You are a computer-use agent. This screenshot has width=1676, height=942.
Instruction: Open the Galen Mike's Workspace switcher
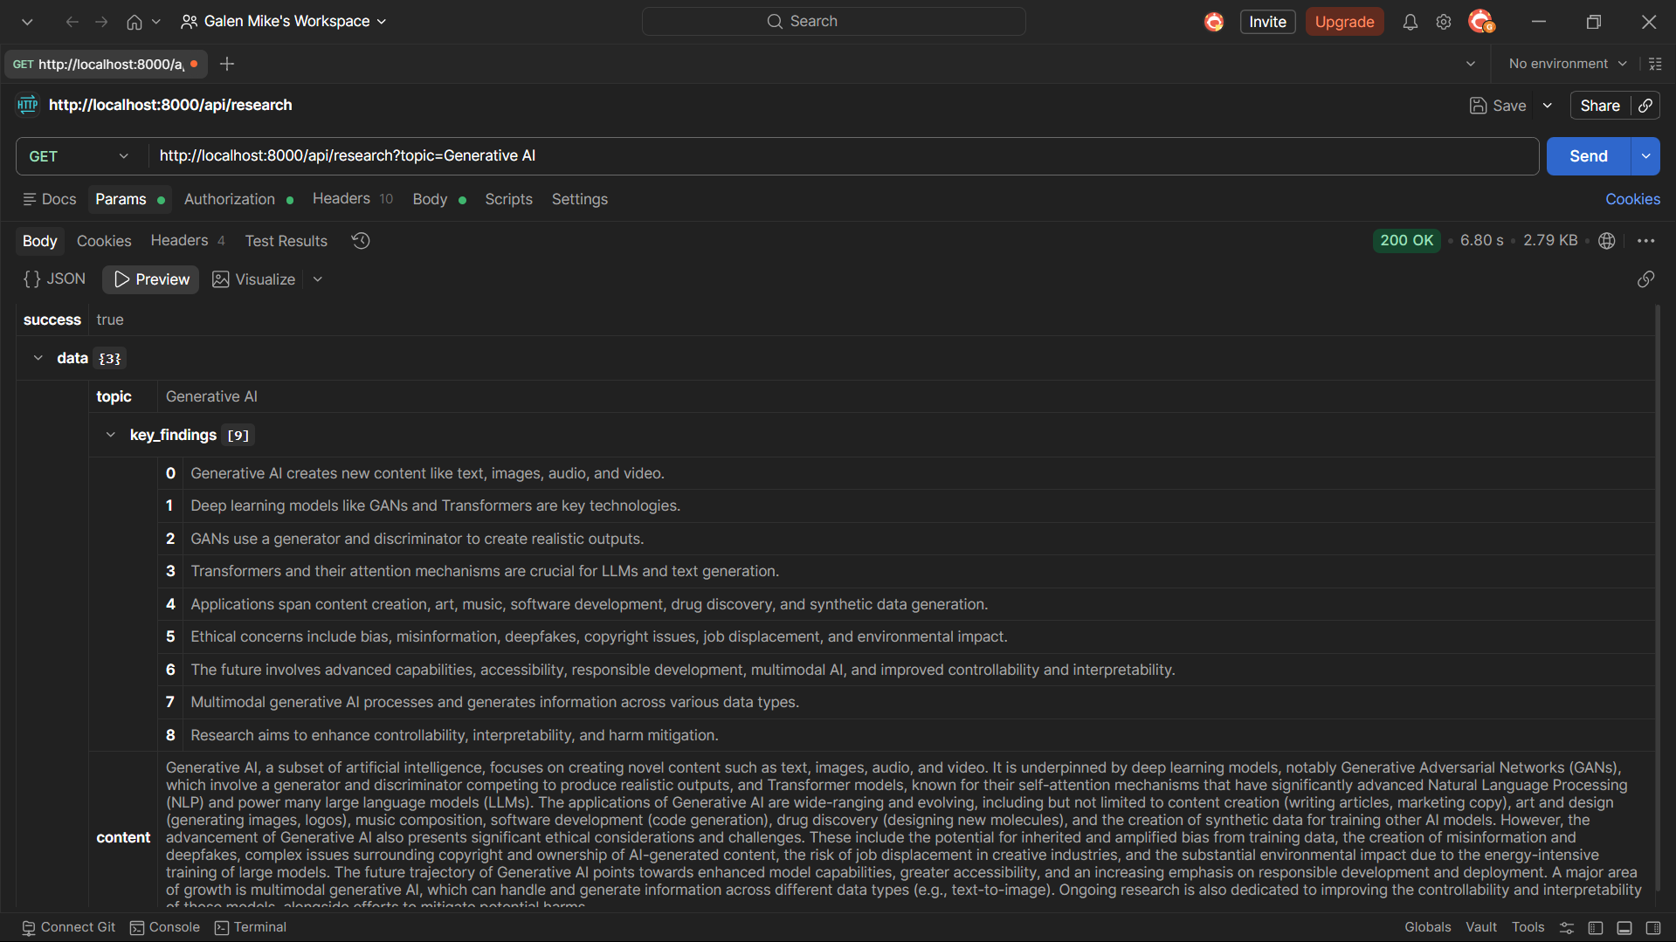pyautogui.click(x=283, y=22)
